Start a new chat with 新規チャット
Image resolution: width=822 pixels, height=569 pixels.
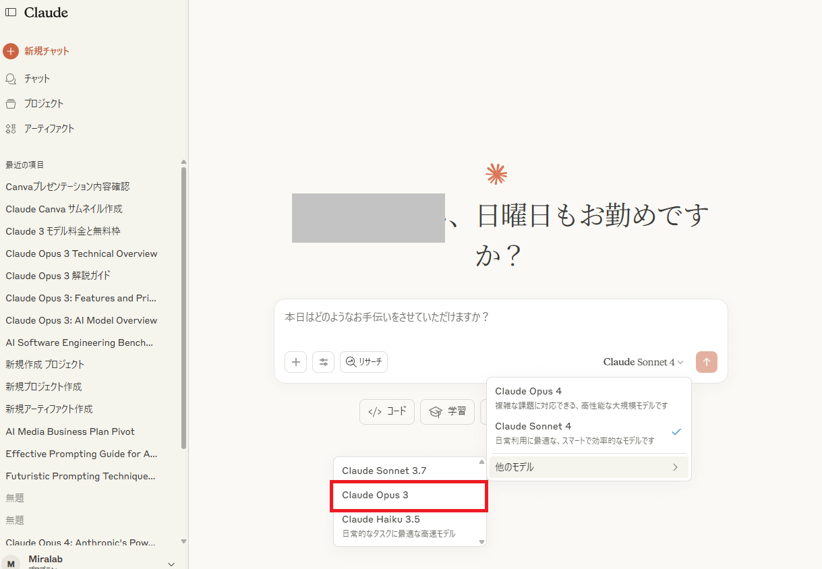tap(36, 51)
